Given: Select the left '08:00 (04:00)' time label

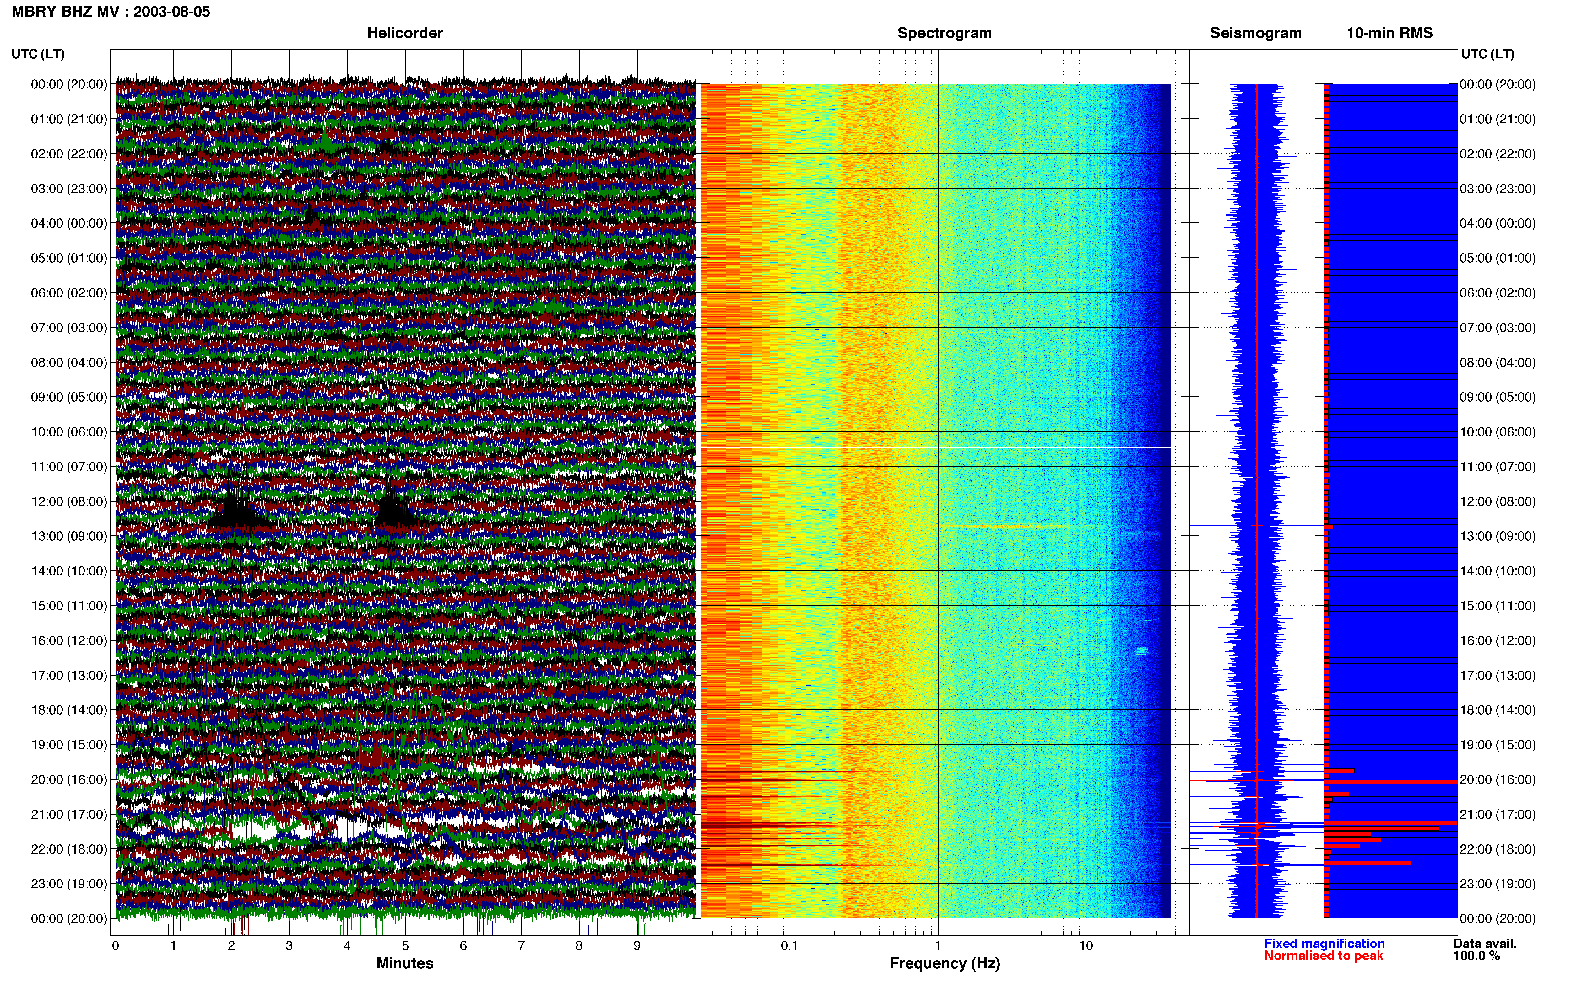Looking at the screenshot, I should tap(69, 362).
